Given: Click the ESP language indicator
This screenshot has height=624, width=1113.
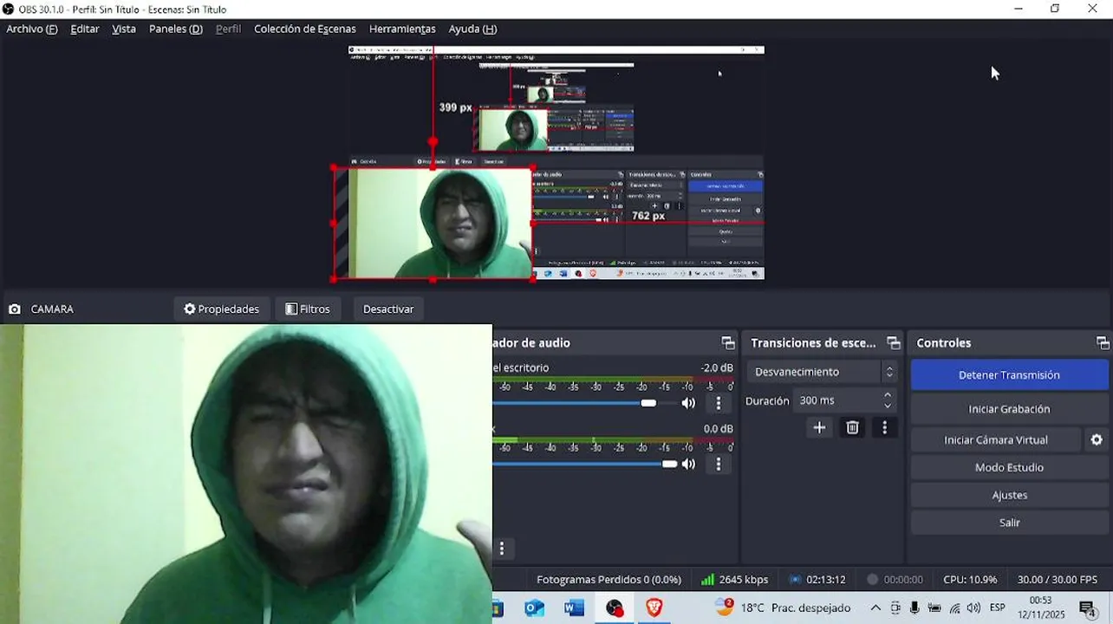Looking at the screenshot, I should pyautogui.click(x=998, y=608).
